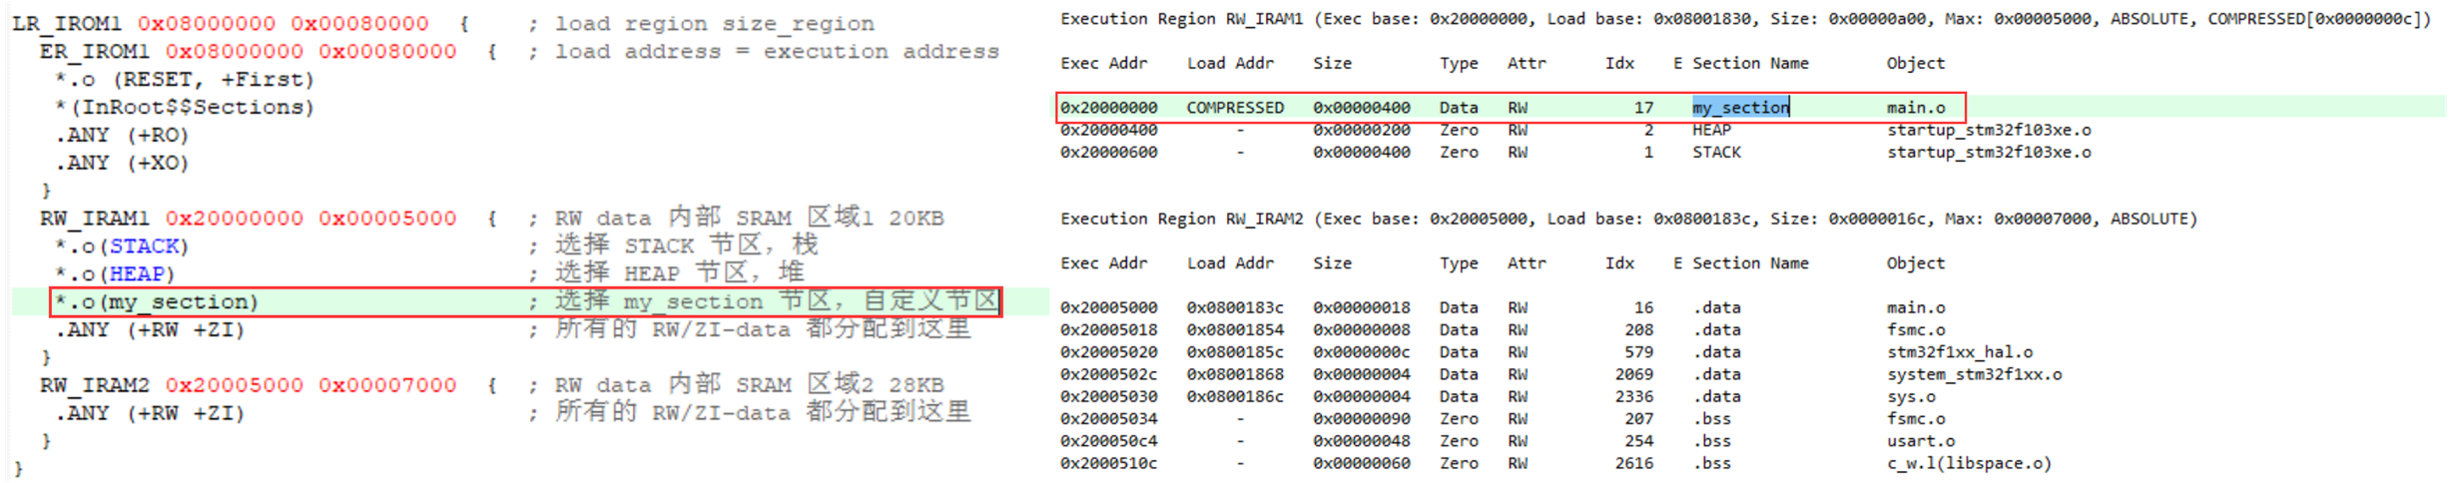This screenshot has width=2452, height=483.
Task: Click the selected my_section name in map table
Action: (1740, 108)
